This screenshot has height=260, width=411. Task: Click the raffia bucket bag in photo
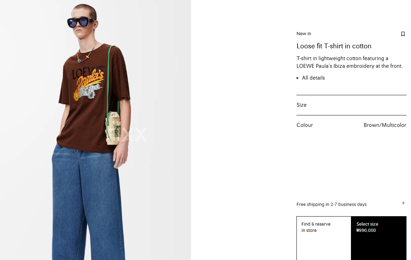113,128
